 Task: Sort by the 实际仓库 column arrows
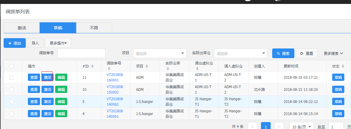click(168, 69)
